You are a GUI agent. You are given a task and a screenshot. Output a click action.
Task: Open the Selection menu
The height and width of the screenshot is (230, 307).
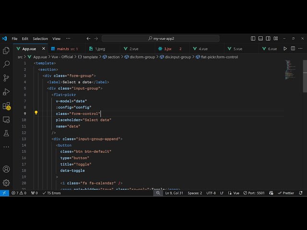[x=40, y=39]
